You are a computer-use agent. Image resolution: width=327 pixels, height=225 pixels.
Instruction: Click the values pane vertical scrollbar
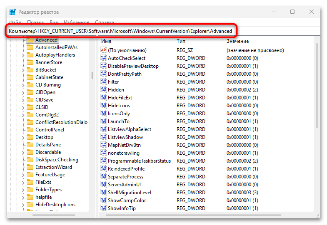(317, 85)
